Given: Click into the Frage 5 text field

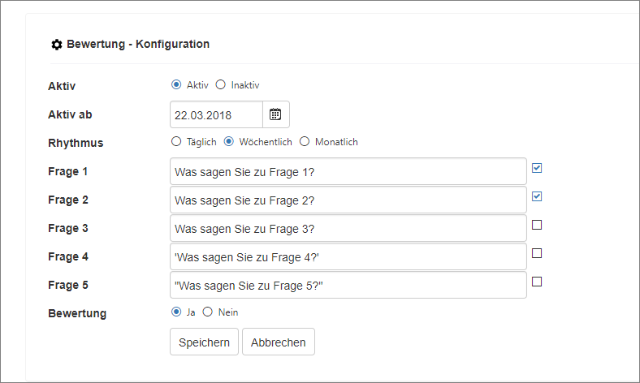Looking at the screenshot, I should click(x=348, y=285).
